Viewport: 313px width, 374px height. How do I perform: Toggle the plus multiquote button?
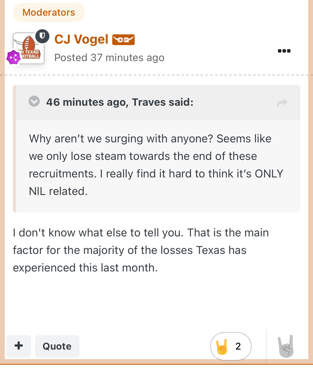click(x=19, y=346)
